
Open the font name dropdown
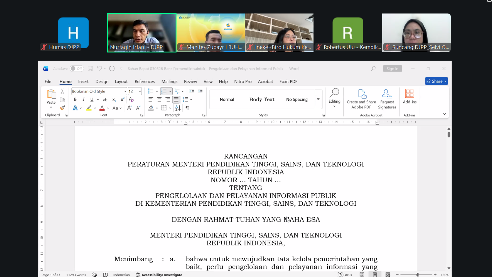pyautogui.click(x=125, y=91)
